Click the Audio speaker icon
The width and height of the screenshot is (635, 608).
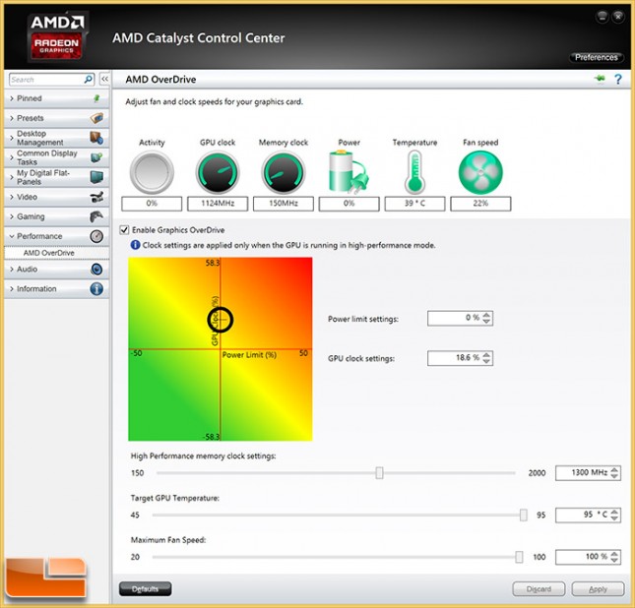96,270
